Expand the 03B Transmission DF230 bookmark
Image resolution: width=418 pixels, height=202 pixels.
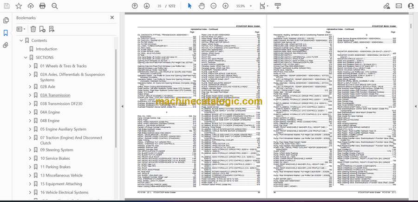(x=30, y=104)
